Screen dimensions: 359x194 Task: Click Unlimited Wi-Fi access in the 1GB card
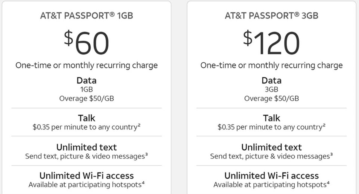(86, 175)
